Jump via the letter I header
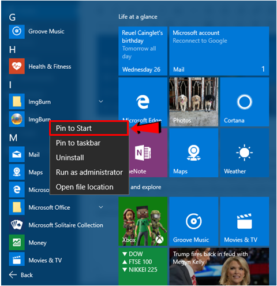This screenshot has height=286, width=277. click(x=10, y=85)
